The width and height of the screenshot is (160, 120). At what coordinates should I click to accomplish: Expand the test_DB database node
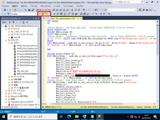point(9,37)
